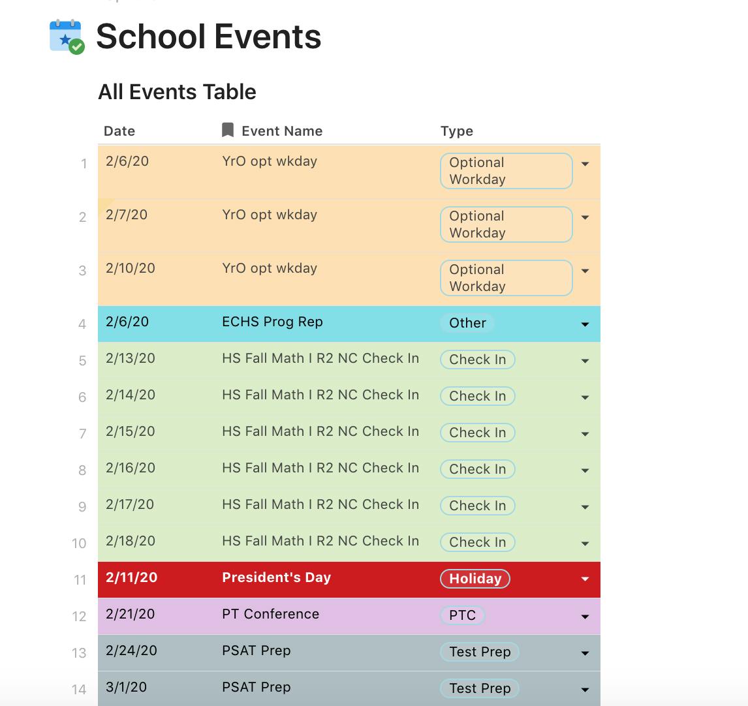
Task: Select row number 14
Action: point(79,690)
